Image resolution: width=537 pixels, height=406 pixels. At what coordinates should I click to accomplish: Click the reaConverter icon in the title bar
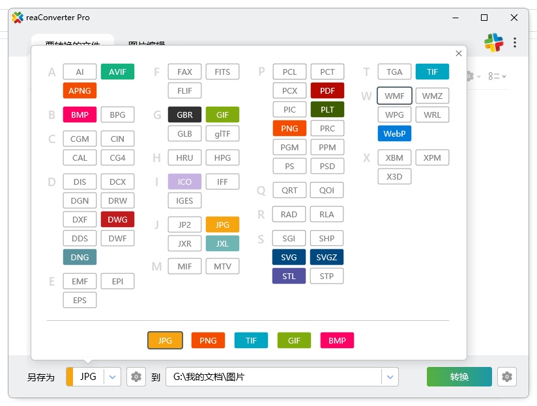click(17, 18)
